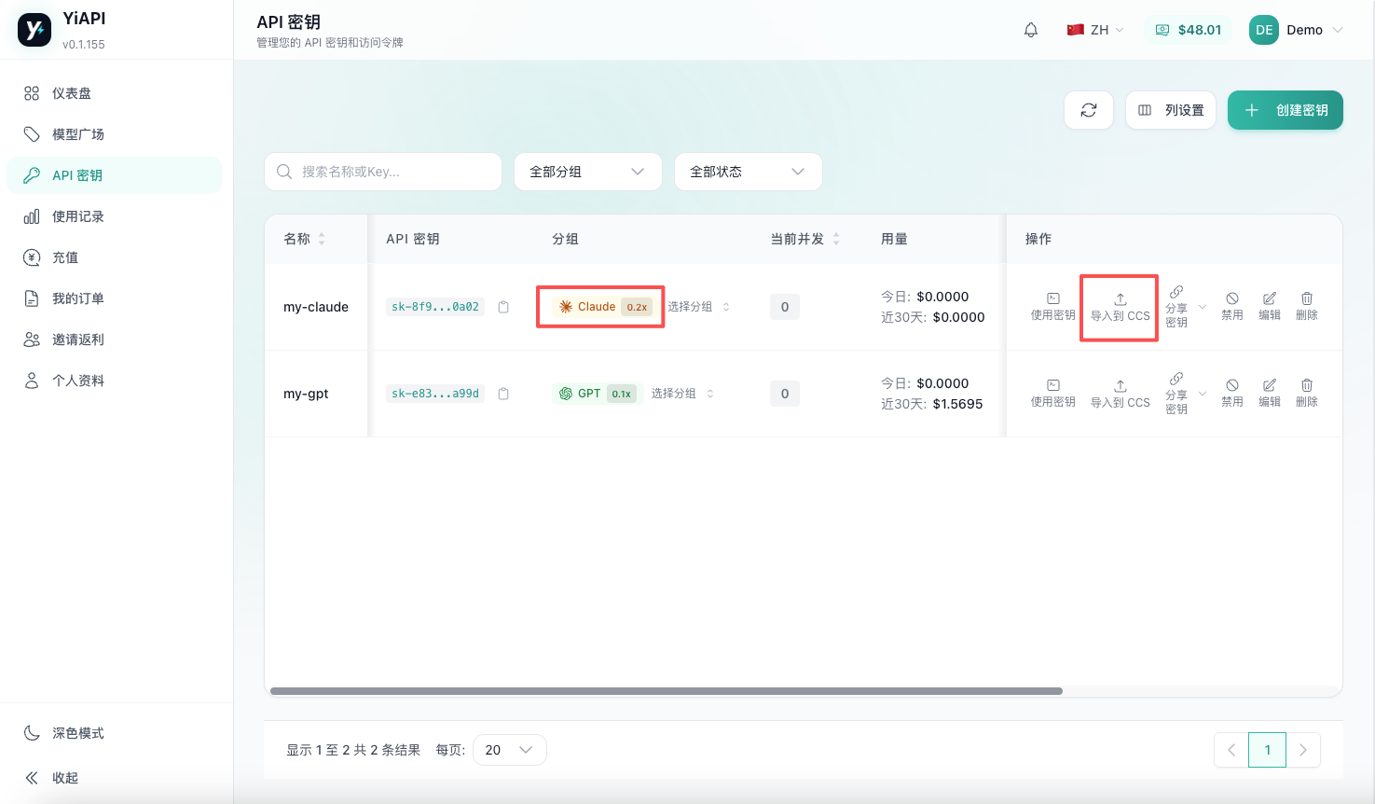Screen dimensions: 1375x804
Task: Sort by 名称 column arrows
Action: [x=322, y=239]
